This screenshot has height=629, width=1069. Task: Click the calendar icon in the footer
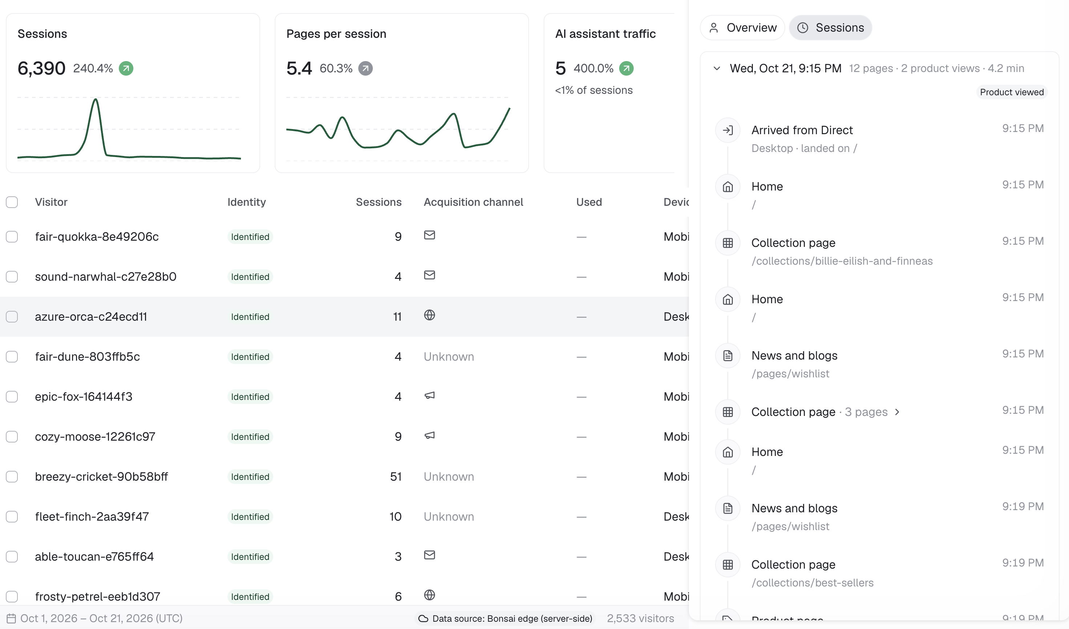pos(12,618)
